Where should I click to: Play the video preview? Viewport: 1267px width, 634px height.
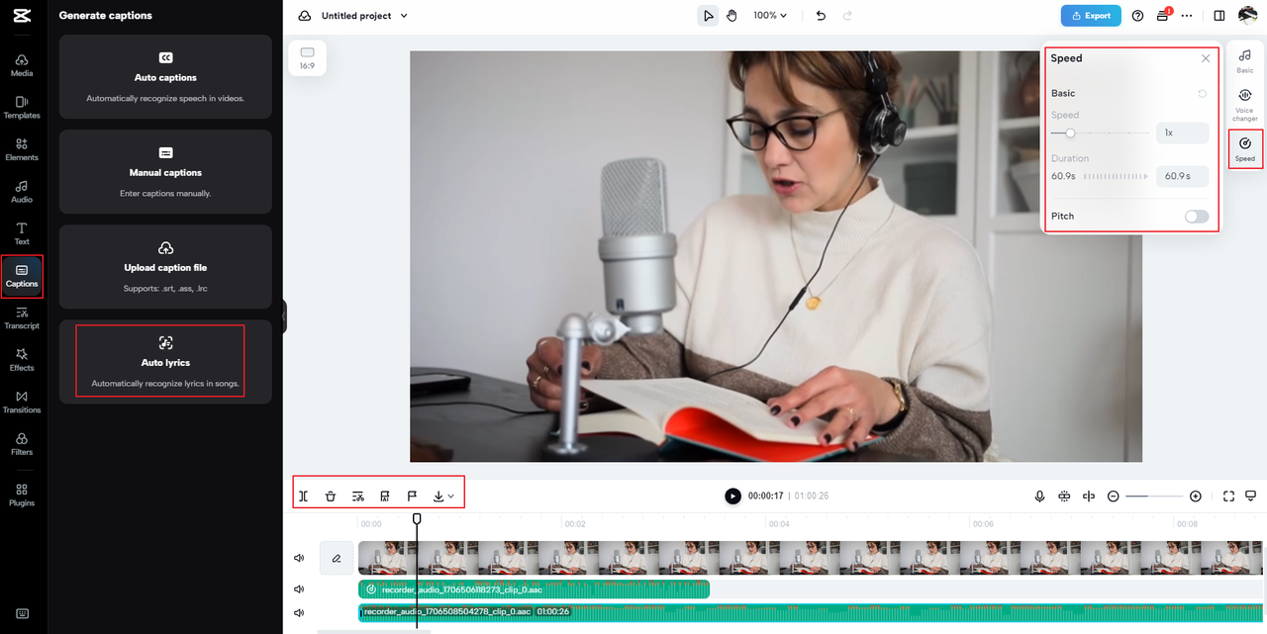(732, 496)
